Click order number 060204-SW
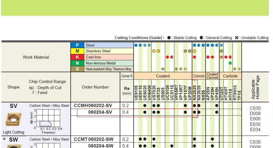 (x=101, y=146)
